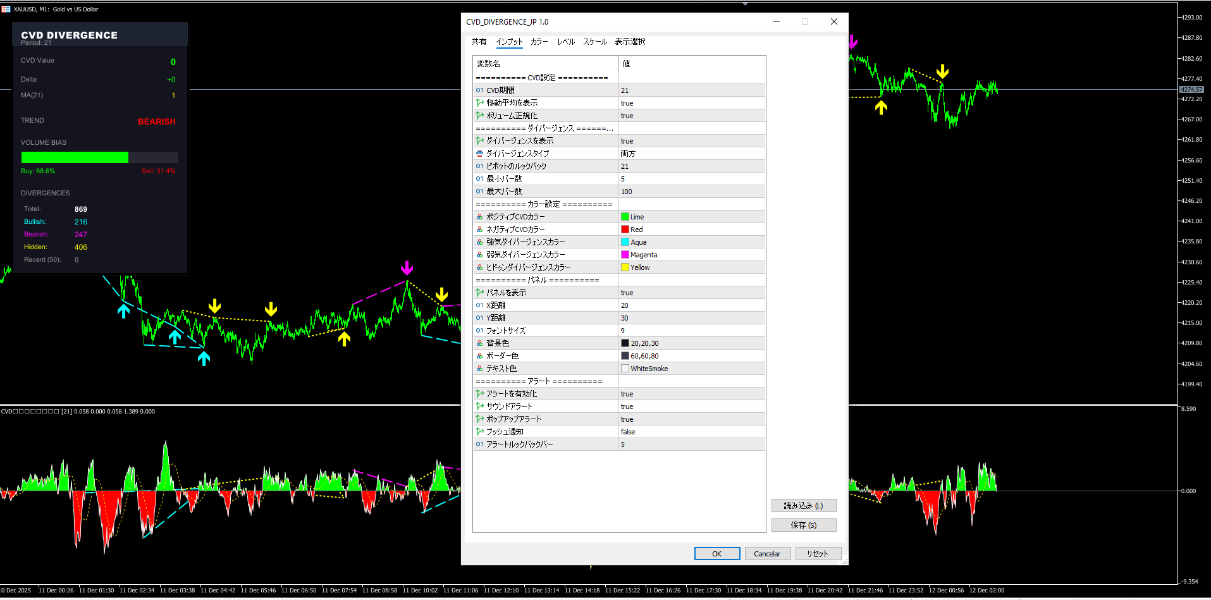Click the enum icon beside ダイバージェンスタイプ
This screenshot has height=600, width=1211.
pyautogui.click(x=479, y=154)
